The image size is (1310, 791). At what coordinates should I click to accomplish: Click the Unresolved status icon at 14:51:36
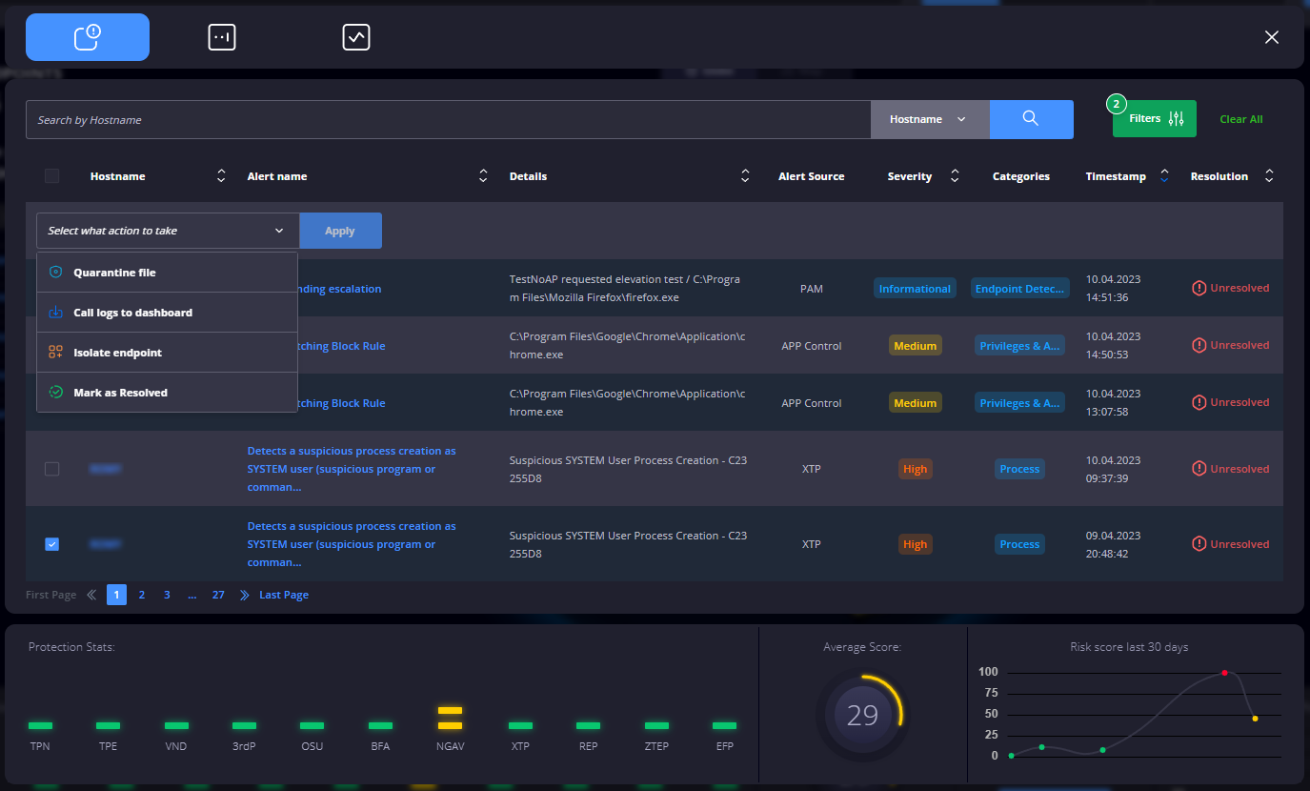point(1199,288)
